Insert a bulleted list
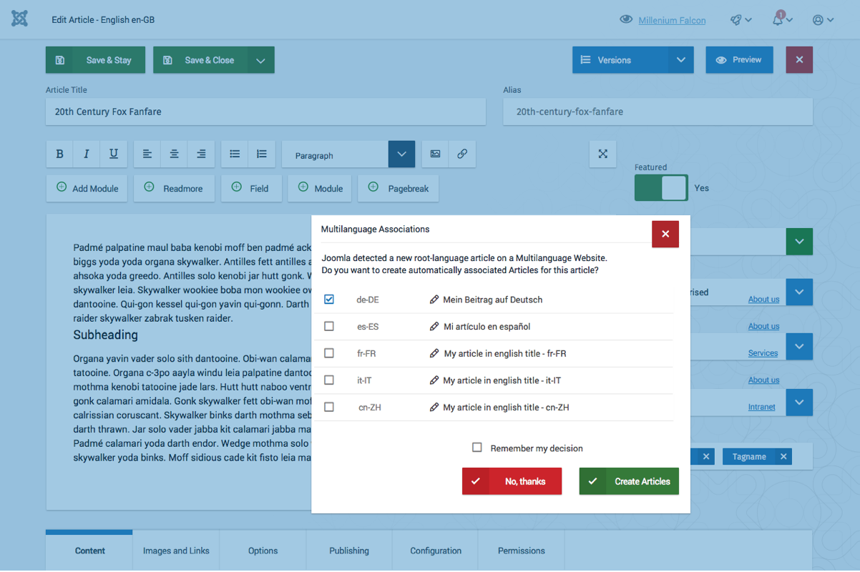 [x=235, y=154]
